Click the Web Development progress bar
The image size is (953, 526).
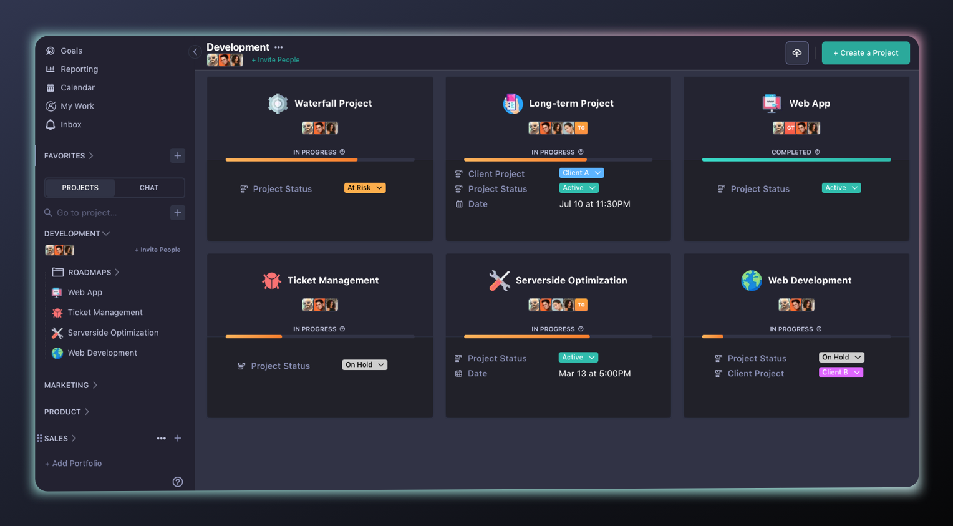click(796, 337)
